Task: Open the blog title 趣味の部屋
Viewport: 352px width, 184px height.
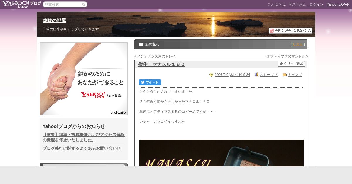Action: pyautogui.click(x=54, y=20)
